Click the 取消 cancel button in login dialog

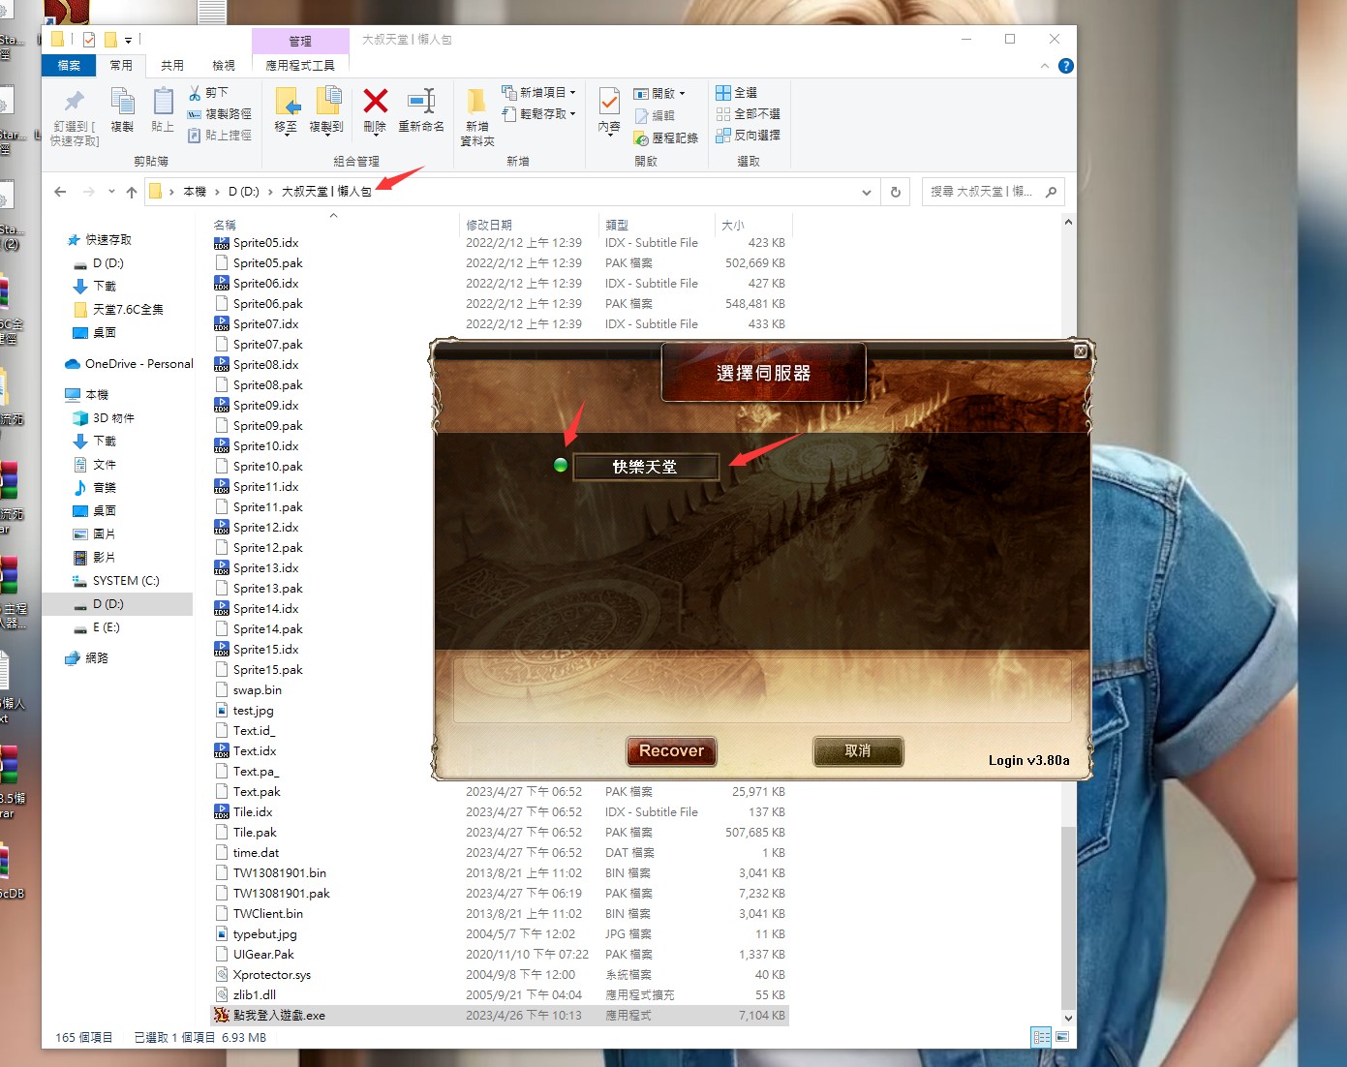point(858,751)
